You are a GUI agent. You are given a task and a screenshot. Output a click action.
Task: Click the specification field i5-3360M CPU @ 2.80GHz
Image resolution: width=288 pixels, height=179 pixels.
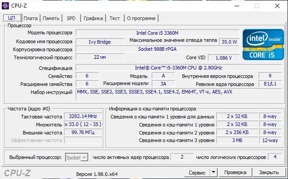178,68
